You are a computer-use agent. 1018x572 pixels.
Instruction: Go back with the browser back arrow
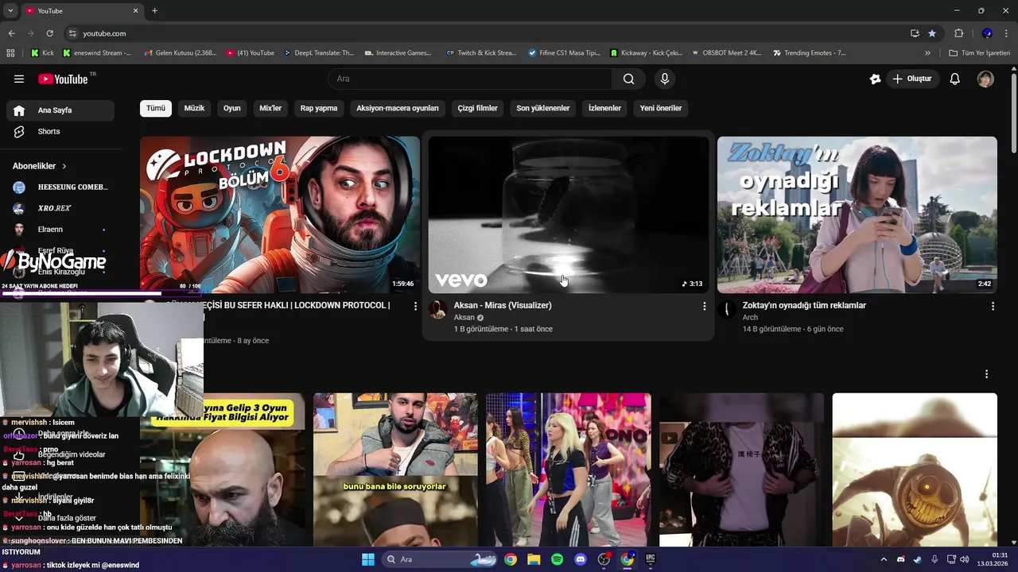point(11,33)
